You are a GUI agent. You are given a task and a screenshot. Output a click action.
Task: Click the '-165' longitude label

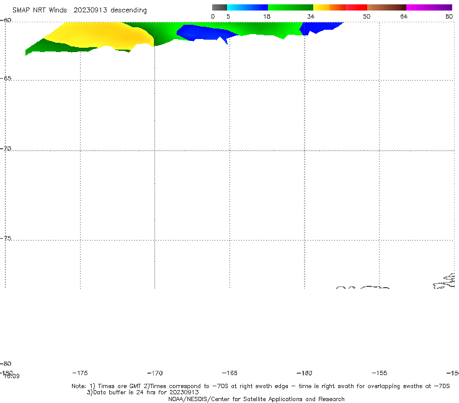point(229,373)
